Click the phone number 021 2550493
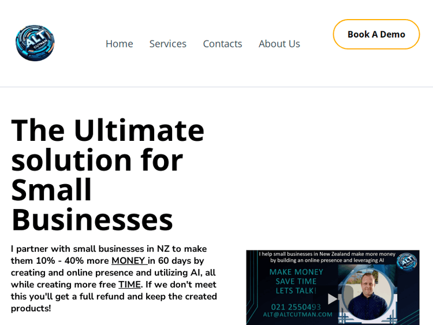The width and height of the screenshot is (433, 325). (296, 307)
